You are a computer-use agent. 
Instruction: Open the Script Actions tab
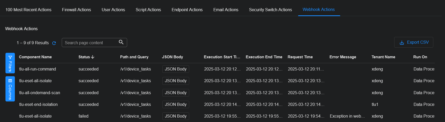click(148, 10)
